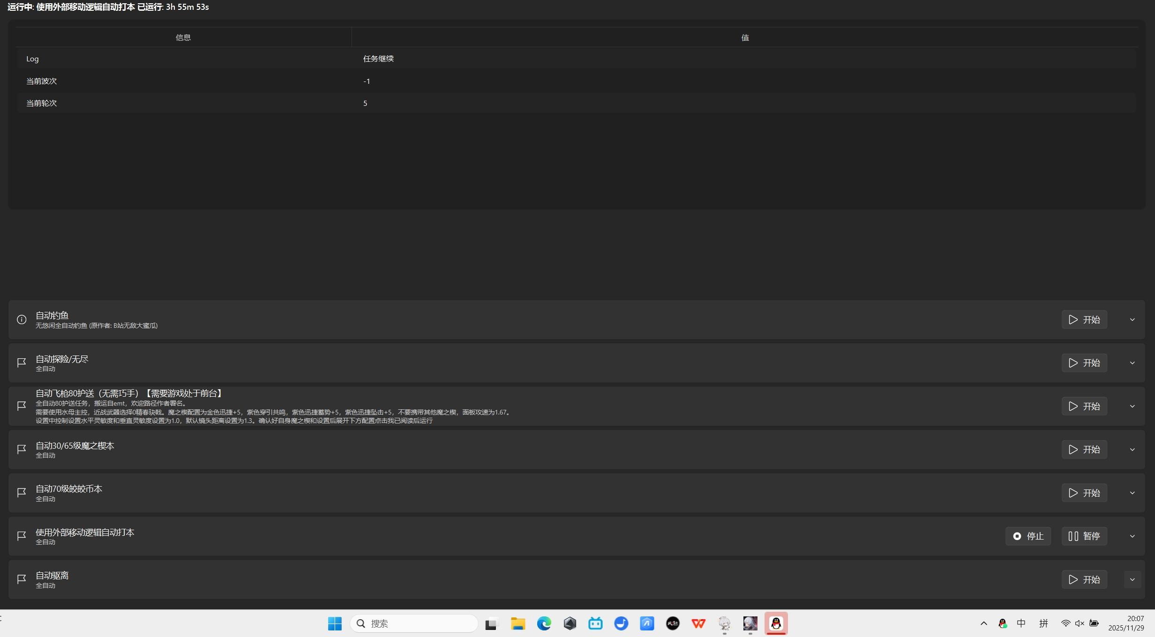Click the taskbar search box

414,623
